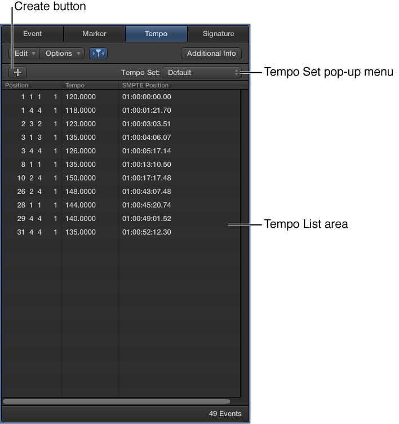Click SMPTE position 01:00:43:07.48
This screenshot has width=399, height=424.
point(147,192)
